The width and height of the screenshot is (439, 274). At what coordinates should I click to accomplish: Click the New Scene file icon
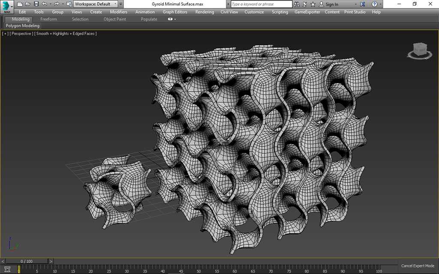tap(20, 4)
